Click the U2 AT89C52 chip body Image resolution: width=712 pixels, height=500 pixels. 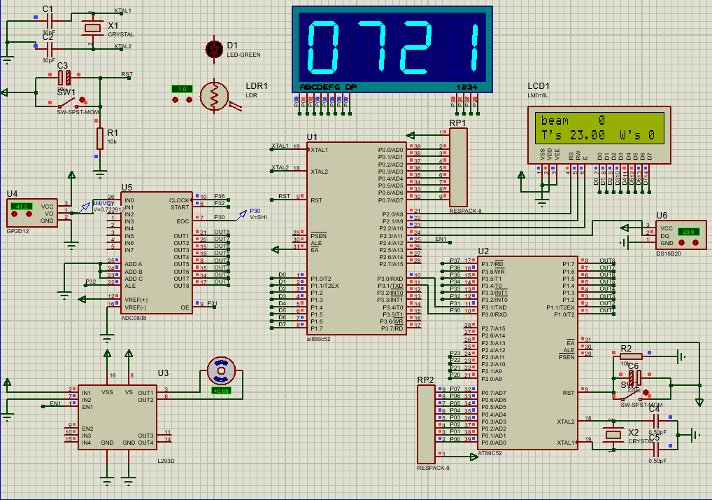(527, 353)
